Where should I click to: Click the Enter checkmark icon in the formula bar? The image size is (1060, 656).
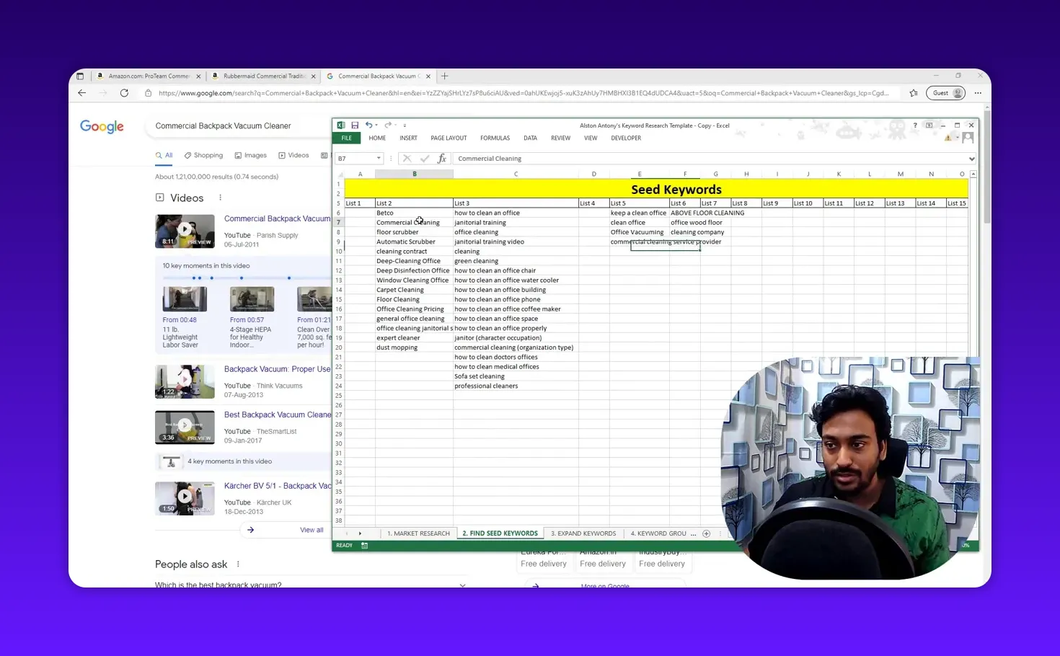click(425, 158)
